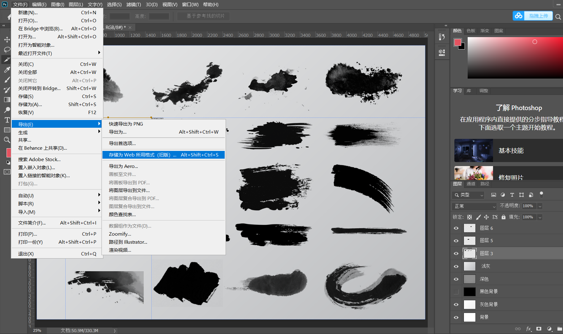Screen dimensions: 563x334
Task: Choose 导出为... in export submenu
Action: 163,132
